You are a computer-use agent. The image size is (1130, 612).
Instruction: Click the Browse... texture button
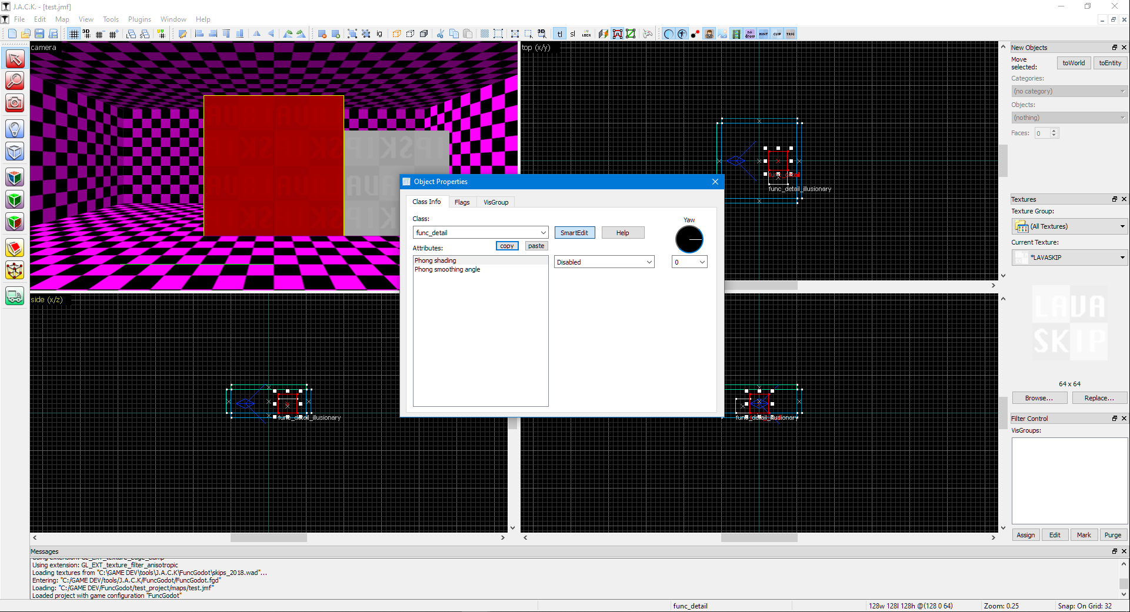click(x=1039, y=398)
